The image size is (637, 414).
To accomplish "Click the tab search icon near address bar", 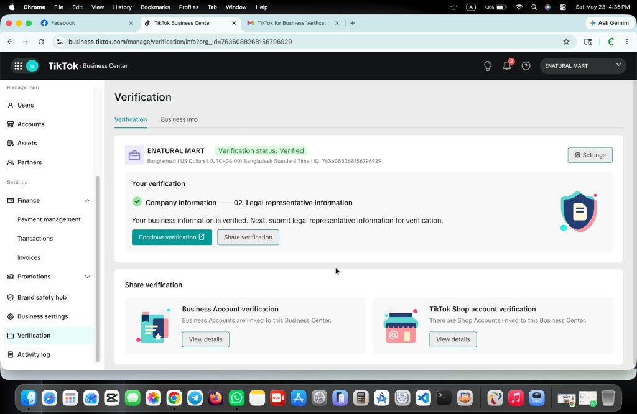I will click(x=588, y=42).
